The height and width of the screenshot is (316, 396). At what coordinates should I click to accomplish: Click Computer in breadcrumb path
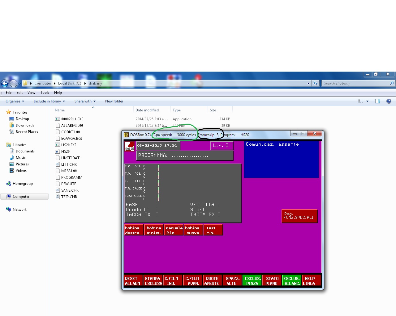tap(43, 83)
